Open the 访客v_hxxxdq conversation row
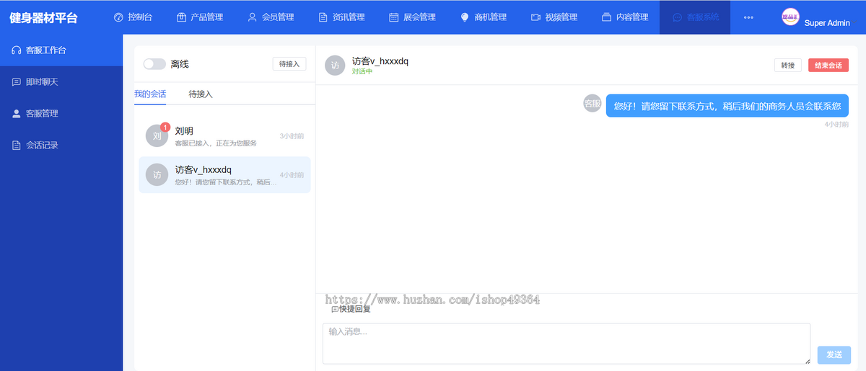The width and height of the screenshot is (866, 371). point(224,175)
